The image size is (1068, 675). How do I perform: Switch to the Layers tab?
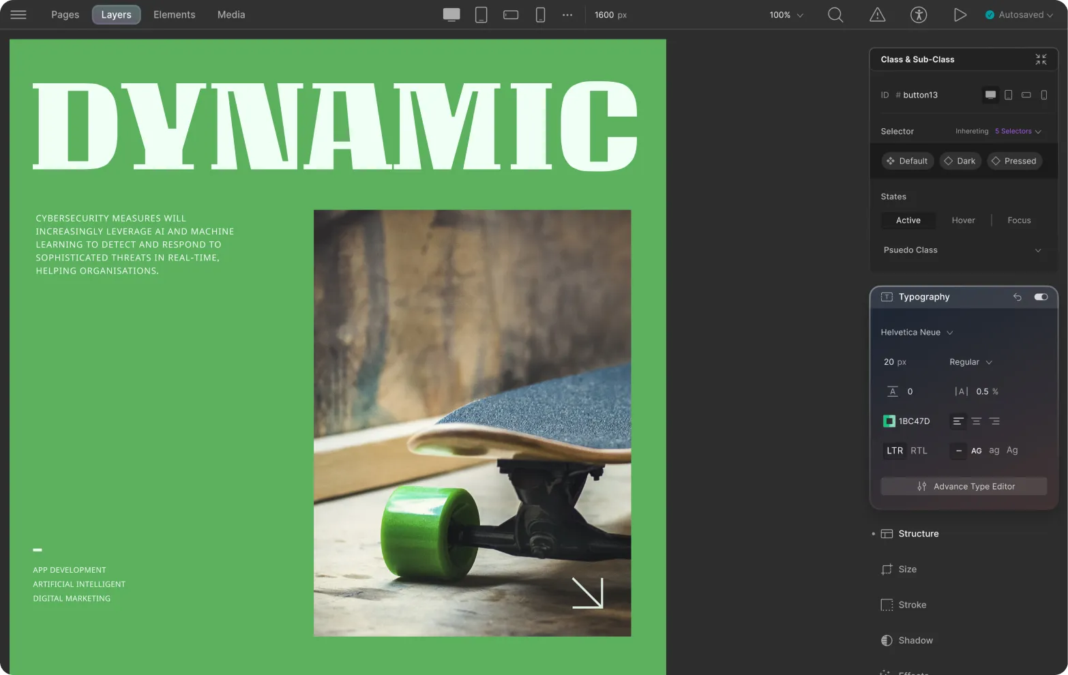coord(116,14)
